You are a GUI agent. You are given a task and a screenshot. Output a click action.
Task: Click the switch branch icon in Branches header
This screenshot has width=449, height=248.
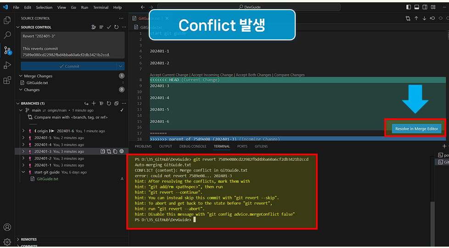pos(86,103)
